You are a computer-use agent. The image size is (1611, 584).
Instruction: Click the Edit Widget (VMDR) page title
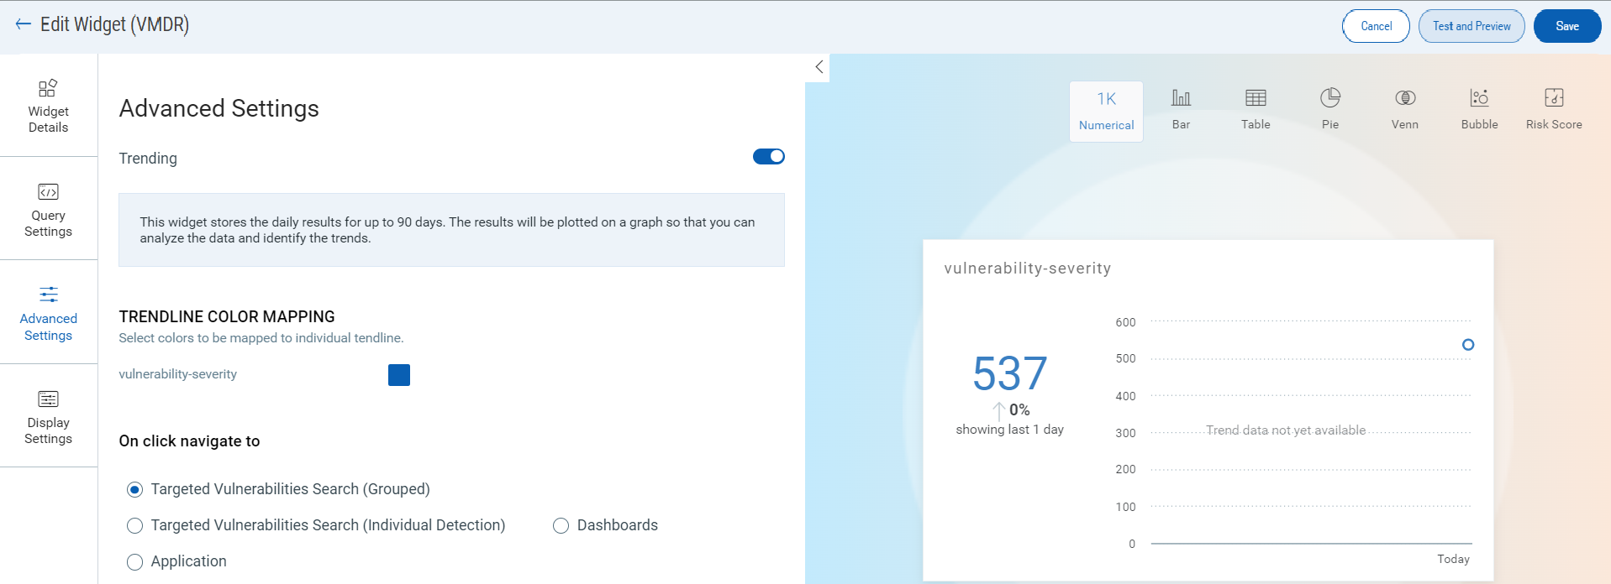[114, 24]
